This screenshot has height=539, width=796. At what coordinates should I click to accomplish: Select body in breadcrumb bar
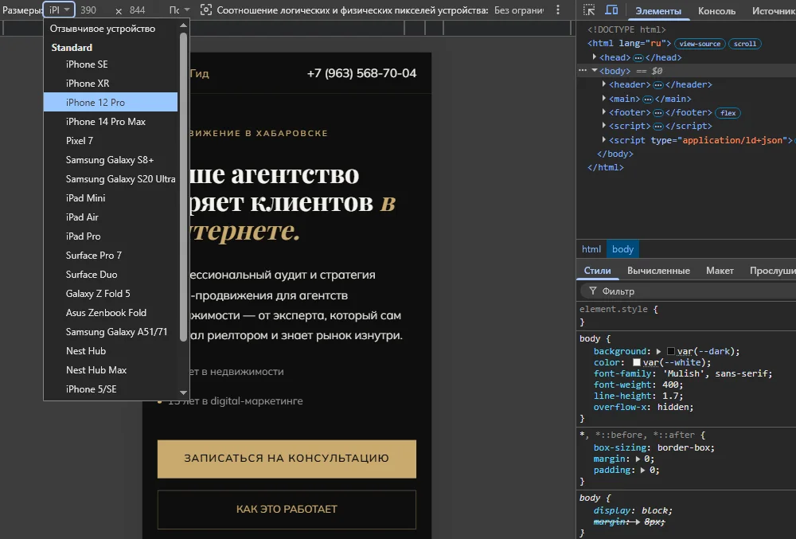click(x=622, y=249)
